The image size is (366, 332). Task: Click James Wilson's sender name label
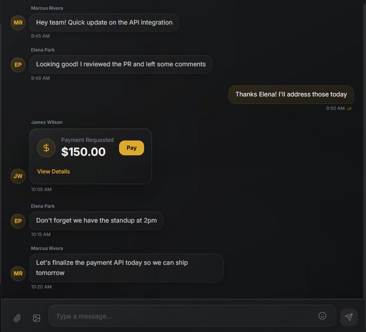(46, 122)
